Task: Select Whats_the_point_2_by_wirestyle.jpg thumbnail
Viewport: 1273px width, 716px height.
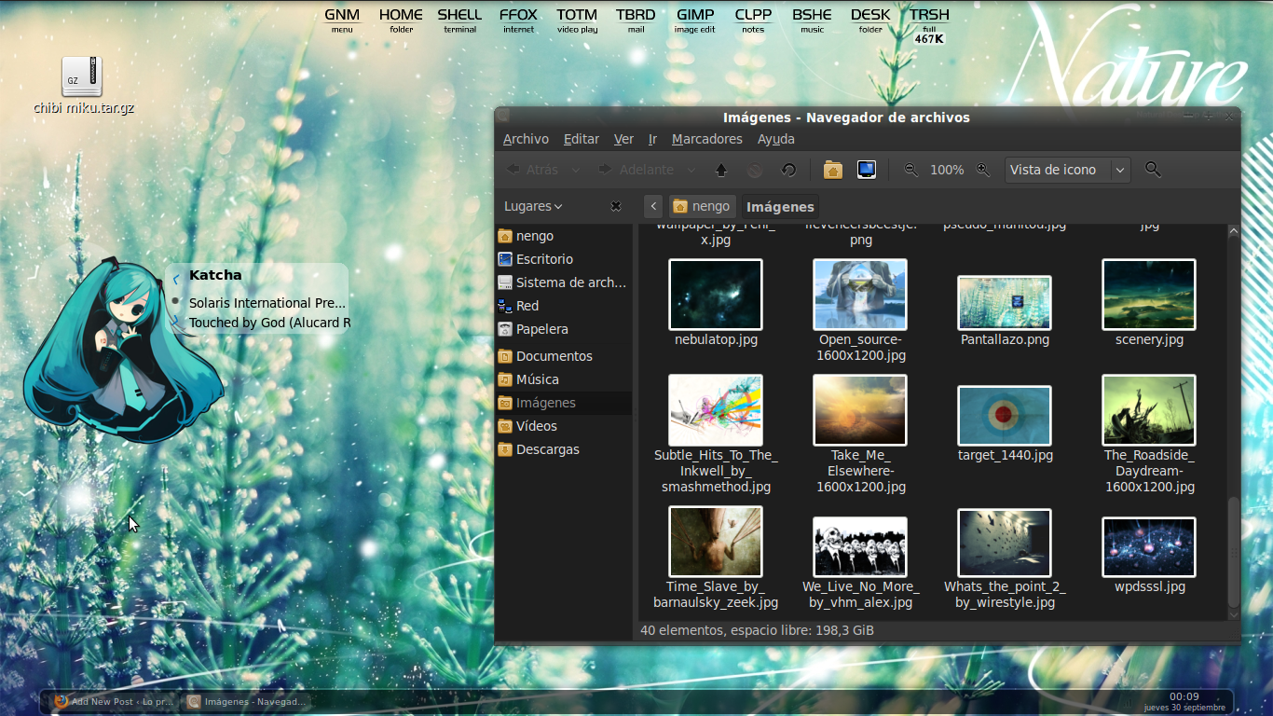Action: [1005, 544]
